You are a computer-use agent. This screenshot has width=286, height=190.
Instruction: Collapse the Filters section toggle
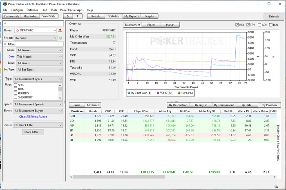[5, 44]
